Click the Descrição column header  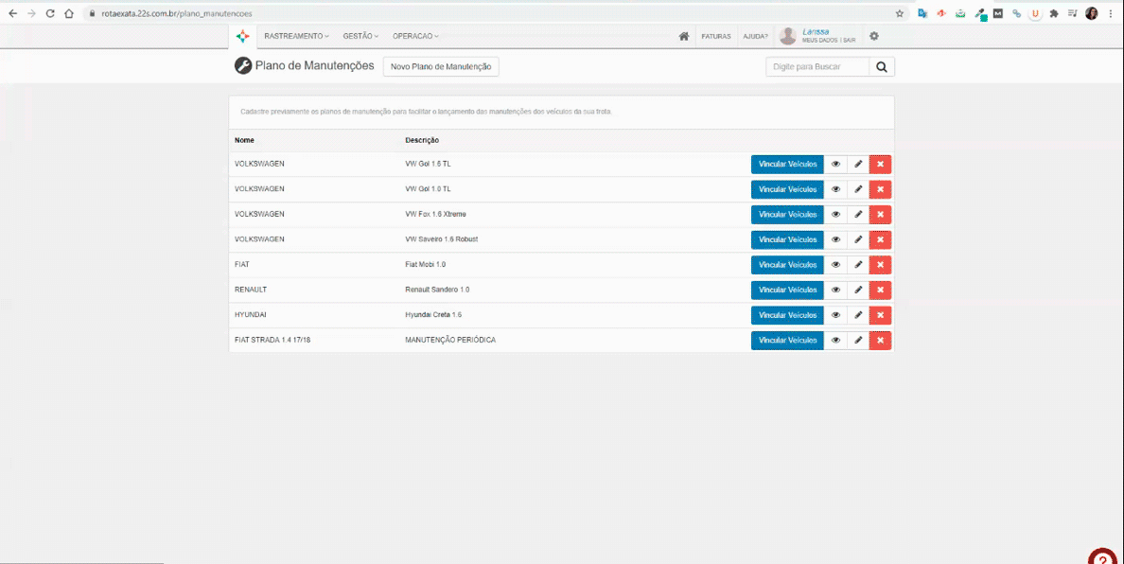[x=422, y=140]
